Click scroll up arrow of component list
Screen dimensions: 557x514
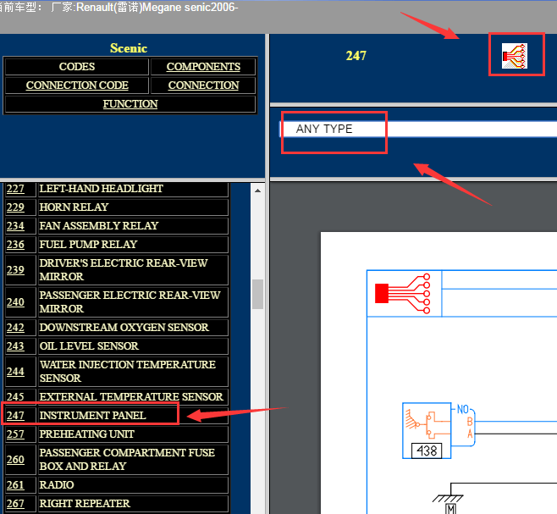[257, 190]
